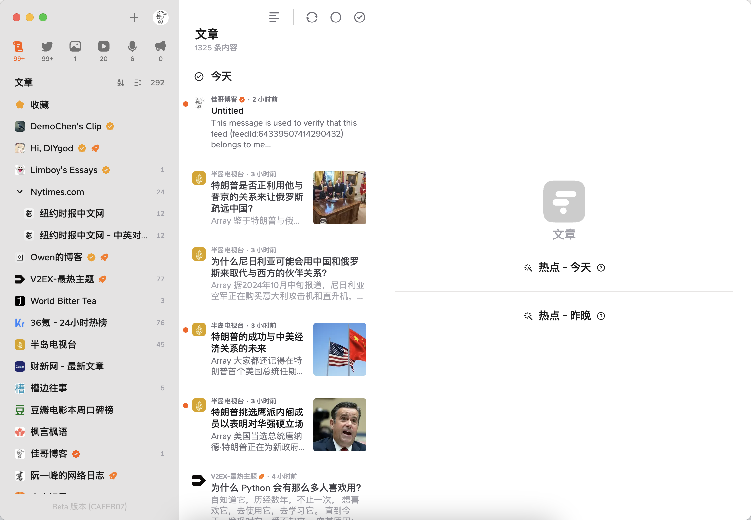Mark today's entries as read
751x520 pixels.
pyautogui.click(x=199, y=77)
